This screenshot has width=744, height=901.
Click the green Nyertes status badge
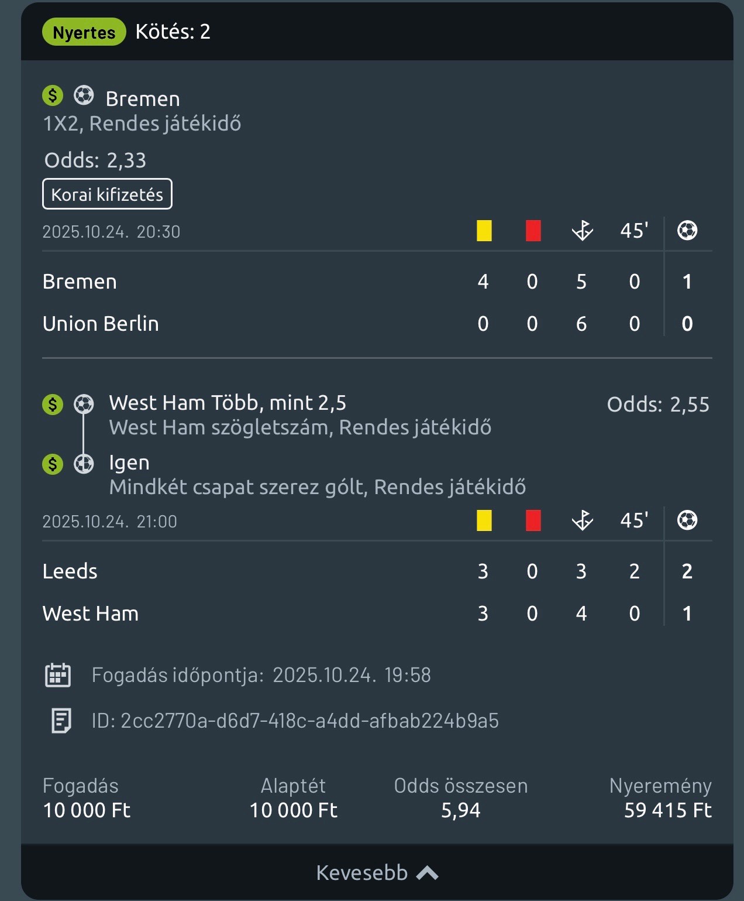pyautogui.click(x=84, y=32)
